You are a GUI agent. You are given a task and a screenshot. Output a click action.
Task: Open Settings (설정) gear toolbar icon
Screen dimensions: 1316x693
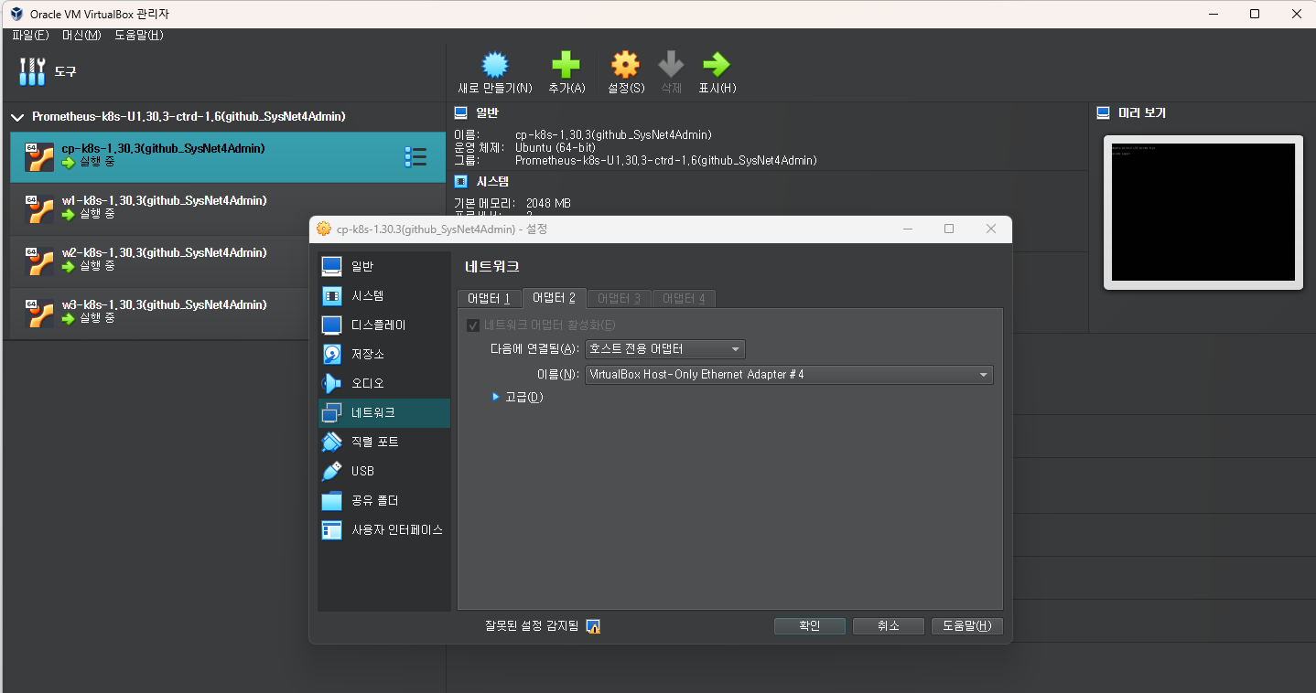(625, 64)
